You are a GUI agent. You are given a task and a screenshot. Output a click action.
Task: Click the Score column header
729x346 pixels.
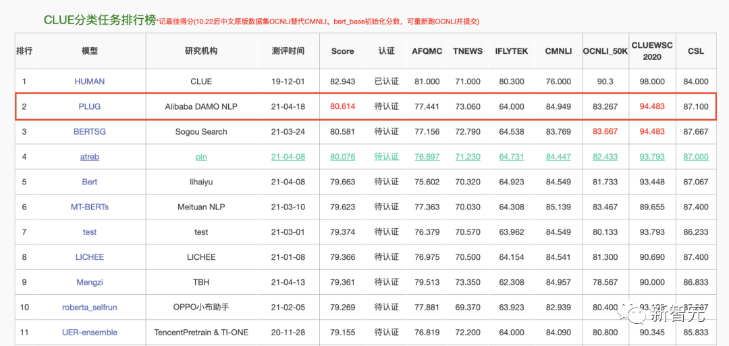pyautogui.click(x=343, y=51)
